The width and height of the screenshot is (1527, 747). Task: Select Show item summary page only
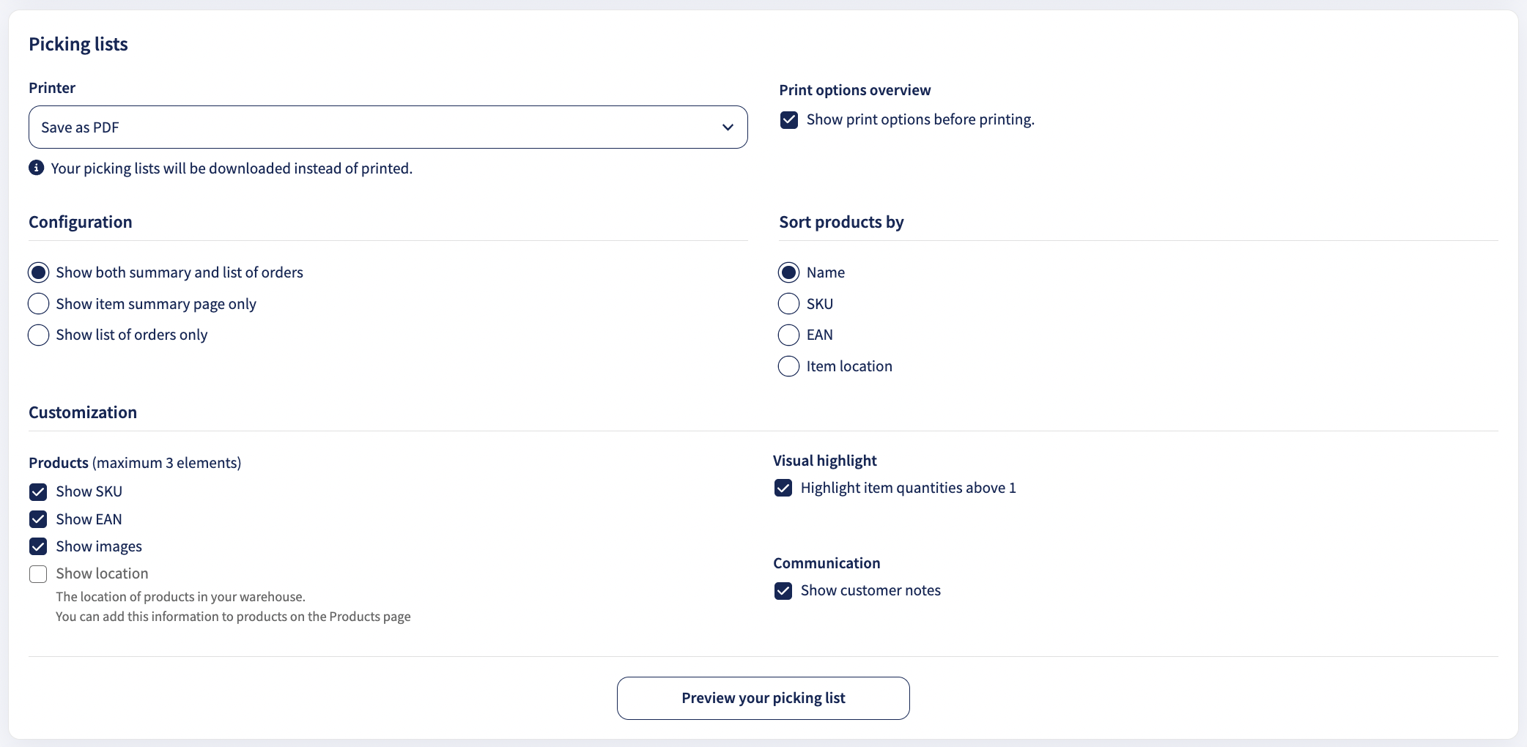(38, 304)
